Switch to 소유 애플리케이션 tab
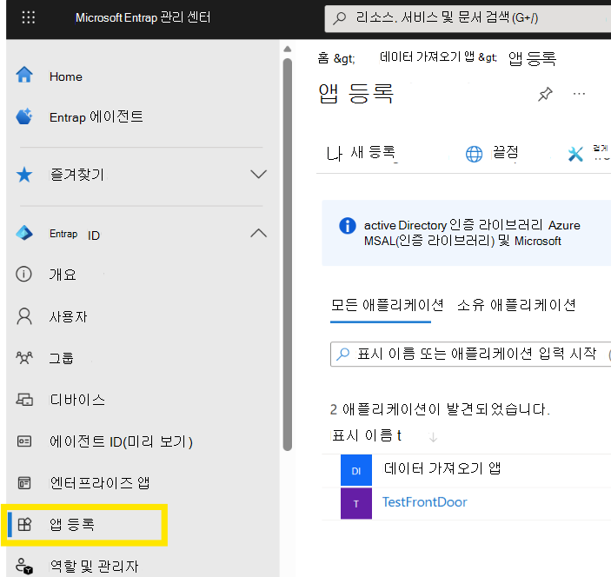Image resolution: width=611 pixels, height=577 pixels. [516, 305]
